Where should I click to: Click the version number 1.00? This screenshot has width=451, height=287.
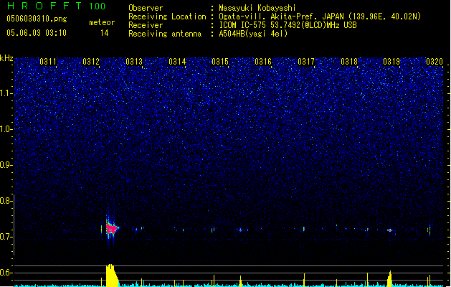(98, 6)
